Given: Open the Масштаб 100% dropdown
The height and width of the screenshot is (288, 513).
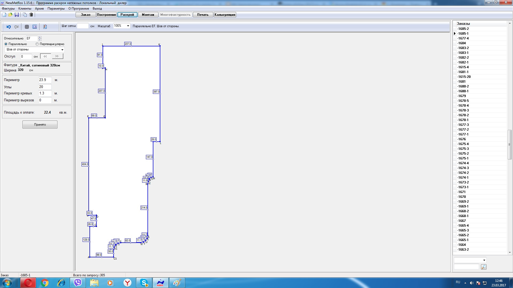Looking at the screenshot, I should [x=128, y=26].
